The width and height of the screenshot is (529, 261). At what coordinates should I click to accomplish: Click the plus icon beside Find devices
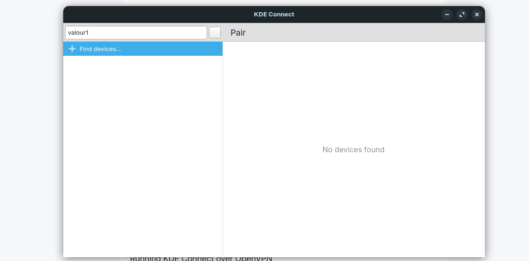coord(72,49)
